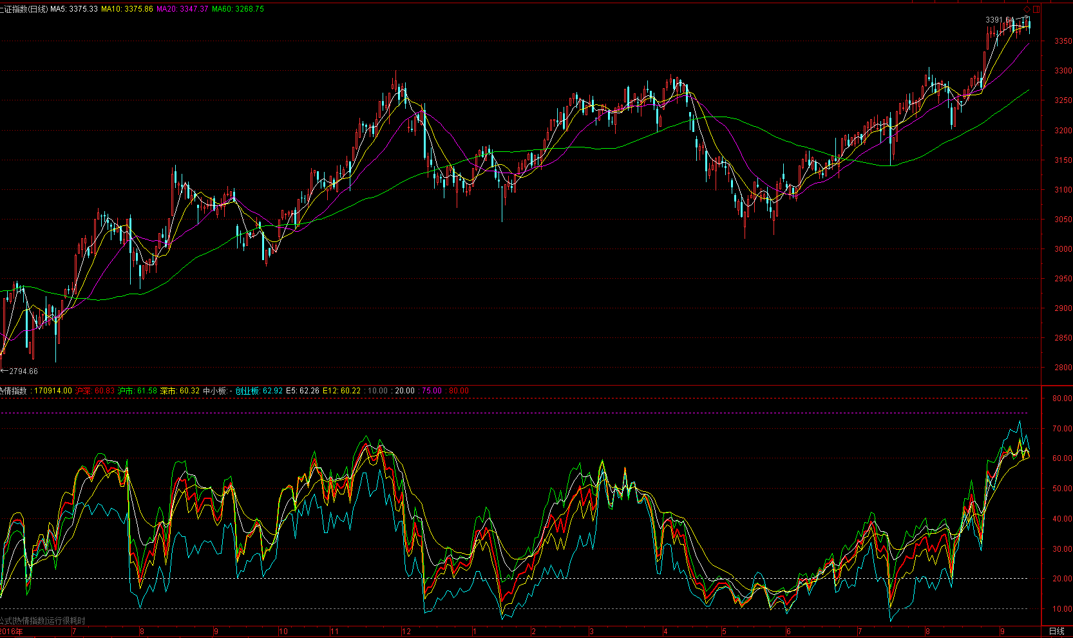Open the 日线 period selector
Viewport: 1073px width, 638px height.
pyautogui.click(x=1056, y=631)
